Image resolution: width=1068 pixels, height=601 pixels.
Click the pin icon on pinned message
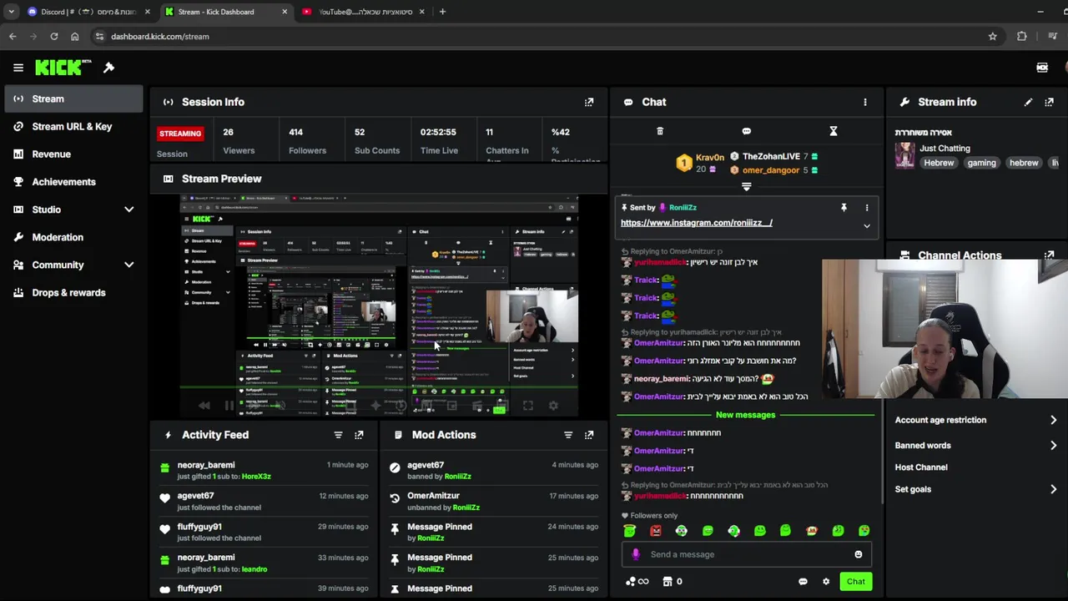tap(844, 207)
